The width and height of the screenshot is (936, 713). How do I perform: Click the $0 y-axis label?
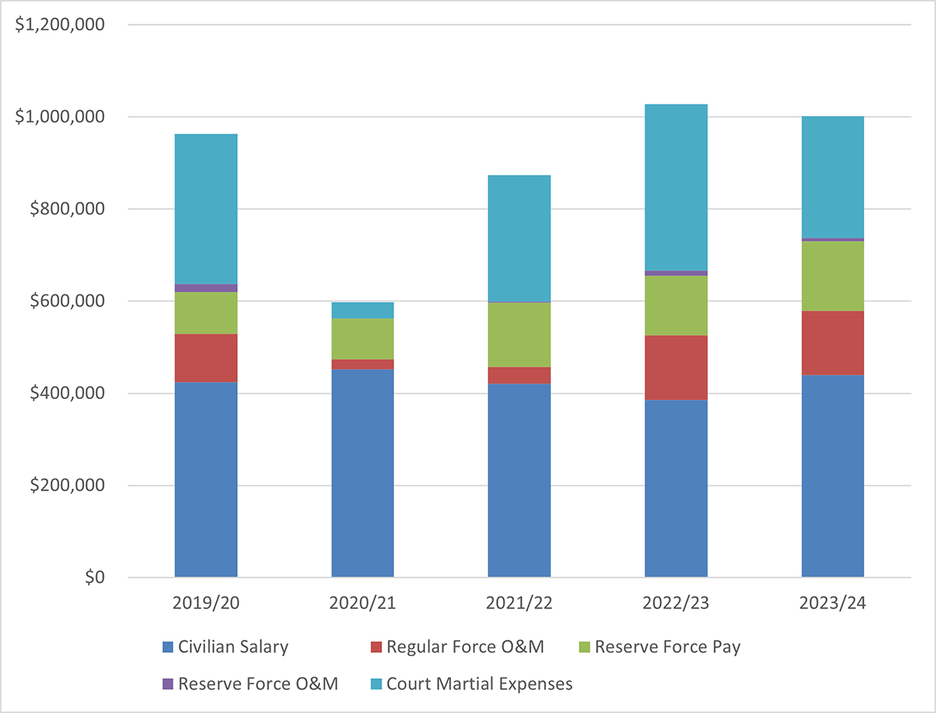[94, 578]
